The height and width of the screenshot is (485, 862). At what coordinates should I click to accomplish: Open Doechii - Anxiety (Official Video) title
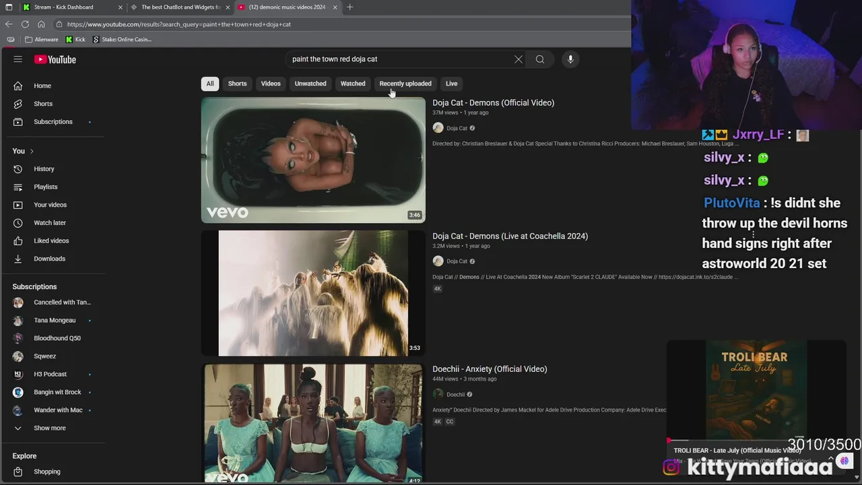pos(490,369)
